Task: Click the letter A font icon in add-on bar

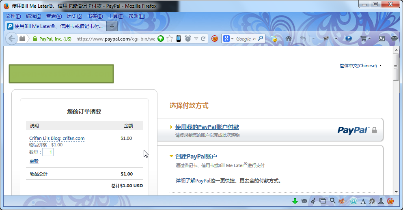Action: pyautogui.click(x=363, y=201)
